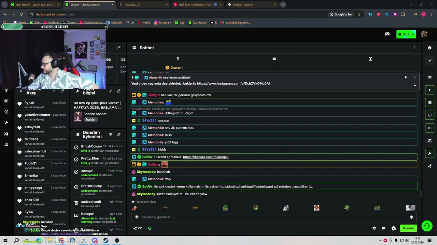Click the Go Live button
437x245 pixels.
point(406,34)
